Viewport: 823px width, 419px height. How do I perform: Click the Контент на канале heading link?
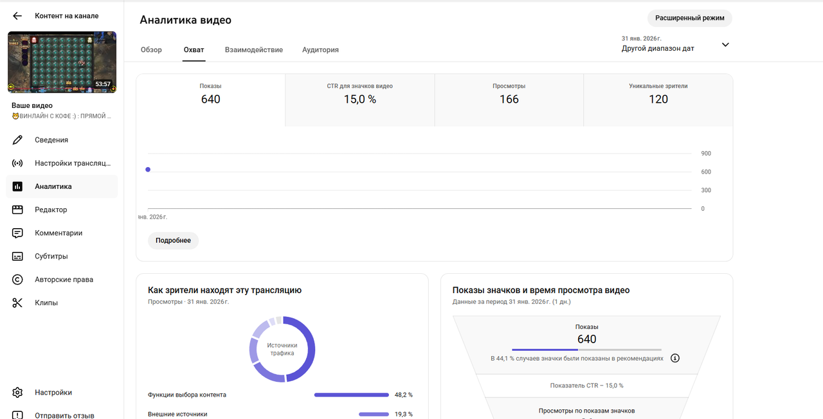[67, 16]
